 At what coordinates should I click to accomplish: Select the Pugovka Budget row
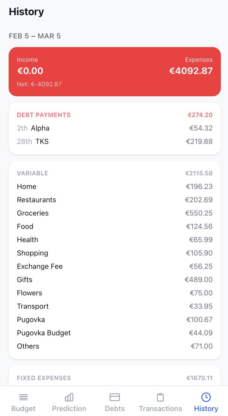pyautogui.click(x=115, y=333)
